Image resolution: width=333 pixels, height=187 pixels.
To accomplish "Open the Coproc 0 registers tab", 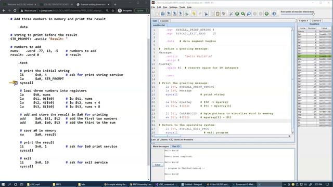I will [x=316, y=21].
